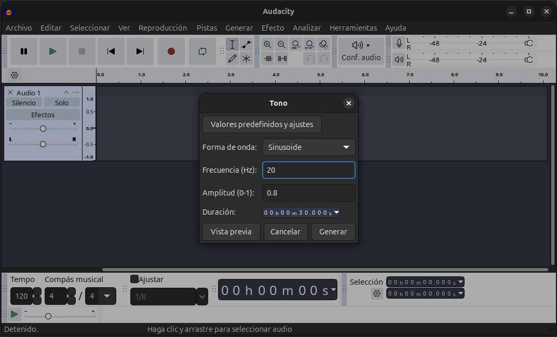Open time signature denominator dropdown
Screen dimensions: 557x337
click(107, 296)
